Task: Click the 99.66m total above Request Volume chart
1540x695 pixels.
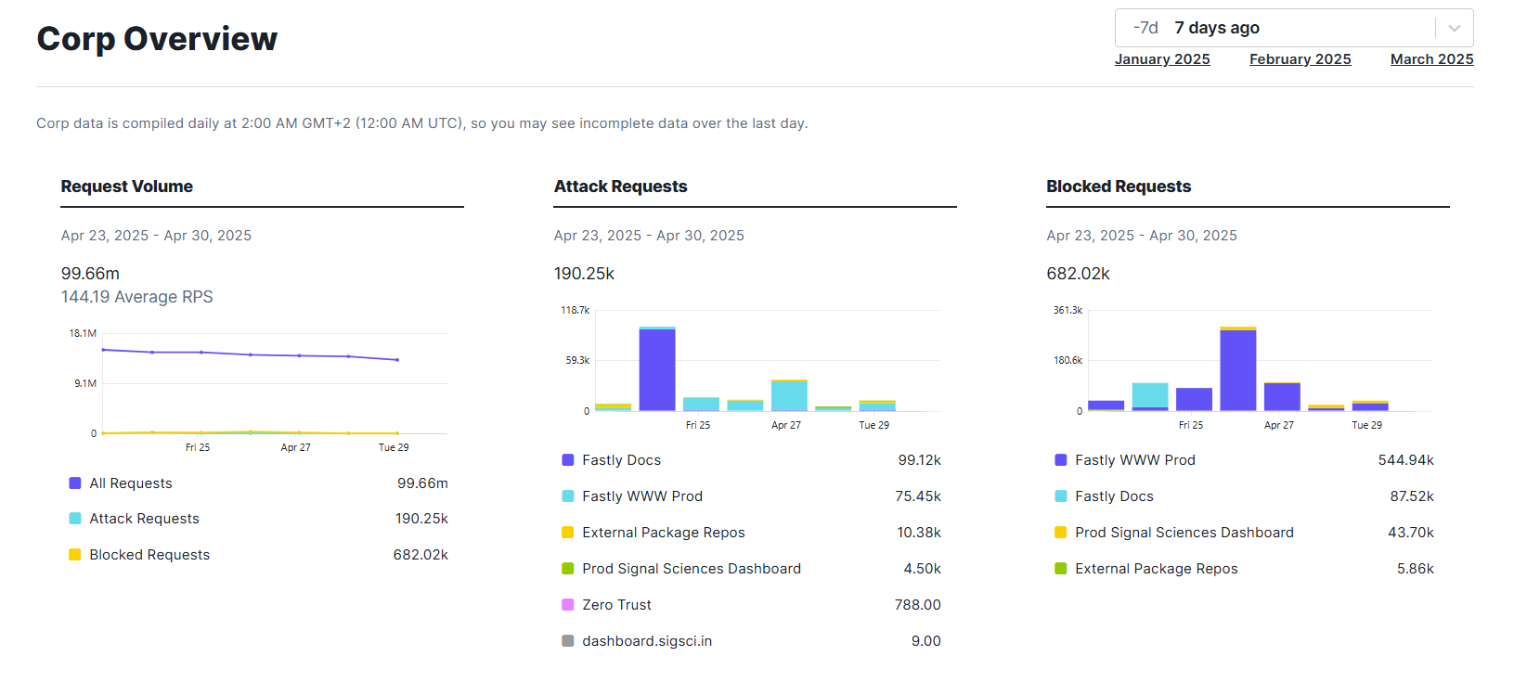Action: pos(90,274)
